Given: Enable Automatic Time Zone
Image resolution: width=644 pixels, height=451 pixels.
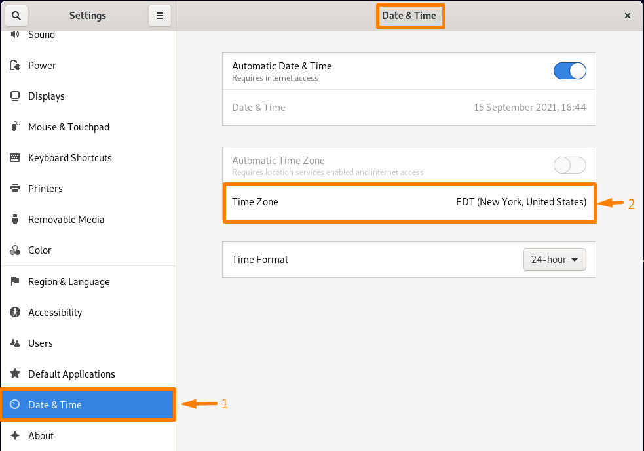Looking at the screenshot, I should tap(569, 165).
